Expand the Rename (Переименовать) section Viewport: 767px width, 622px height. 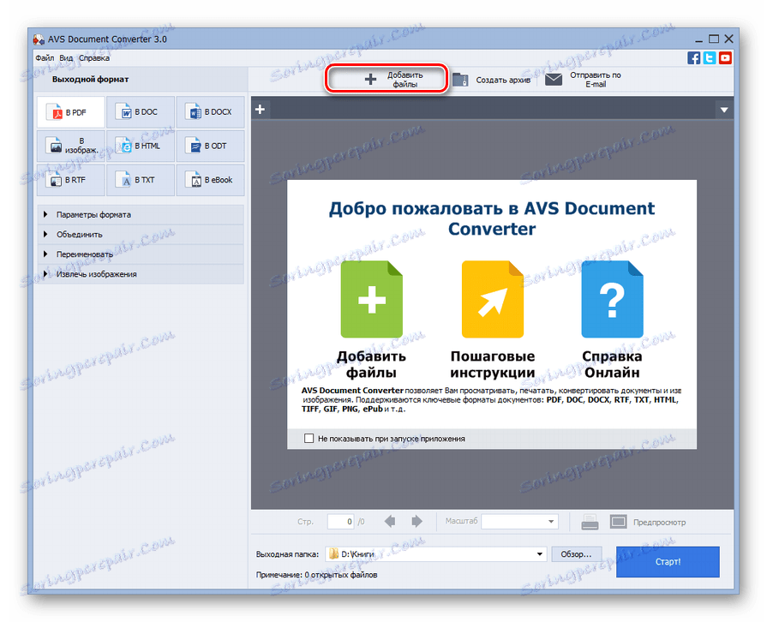coord(141,254)
